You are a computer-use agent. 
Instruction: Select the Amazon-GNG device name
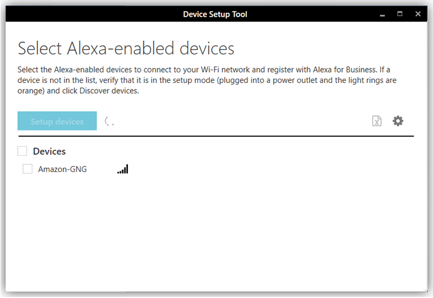coord(63,169)
